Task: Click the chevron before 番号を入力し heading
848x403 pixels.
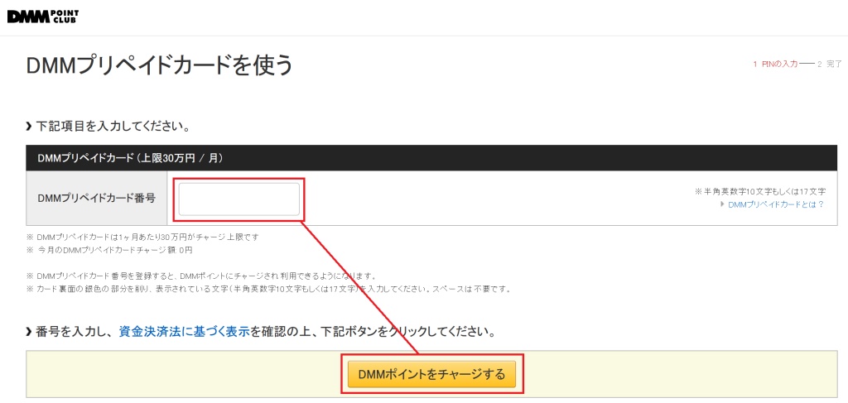Action: (x=30, y=332)
